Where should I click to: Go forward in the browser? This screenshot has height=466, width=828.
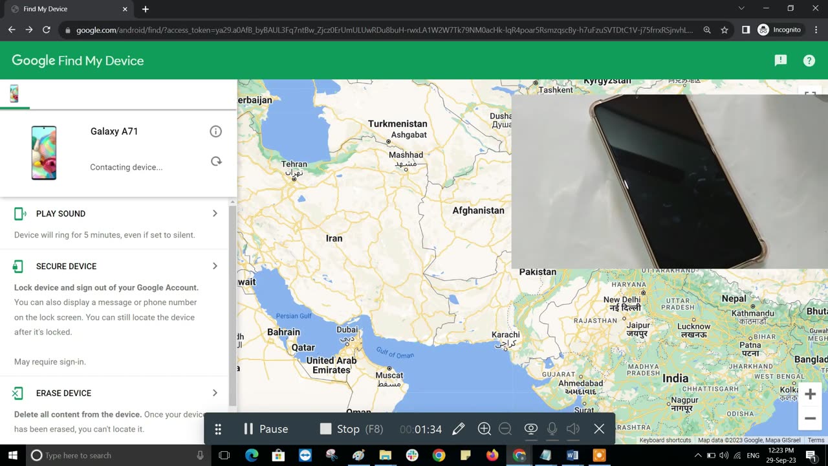(x=29, y=30)
